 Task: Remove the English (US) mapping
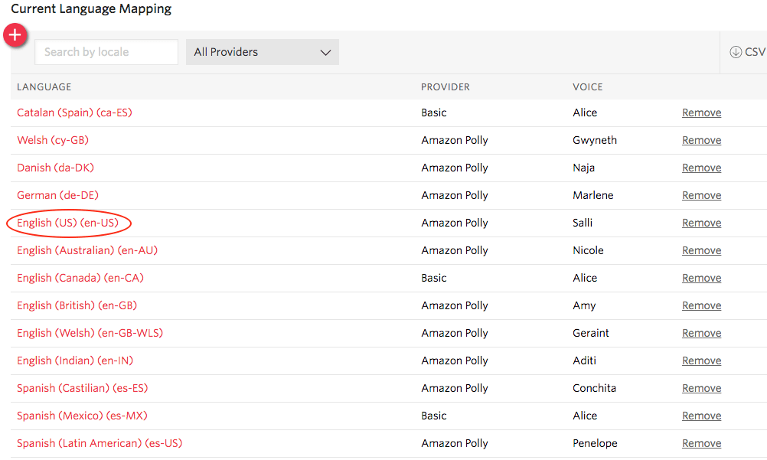click(701, 223)
